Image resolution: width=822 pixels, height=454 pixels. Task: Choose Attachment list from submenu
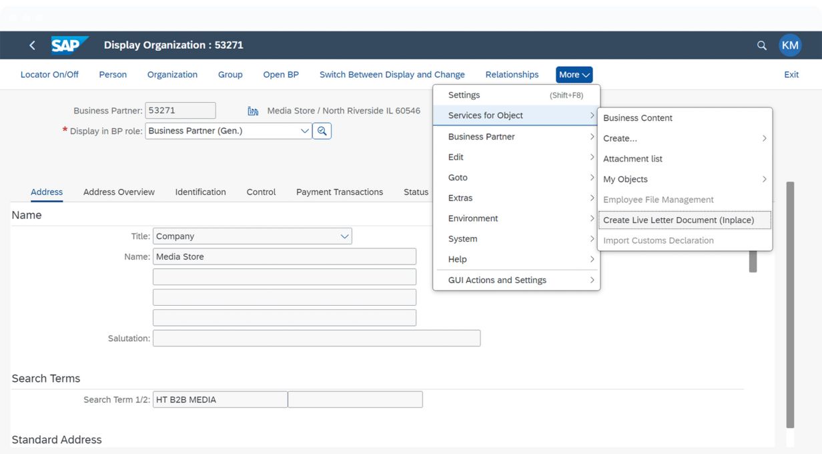(x=633, y=159)
